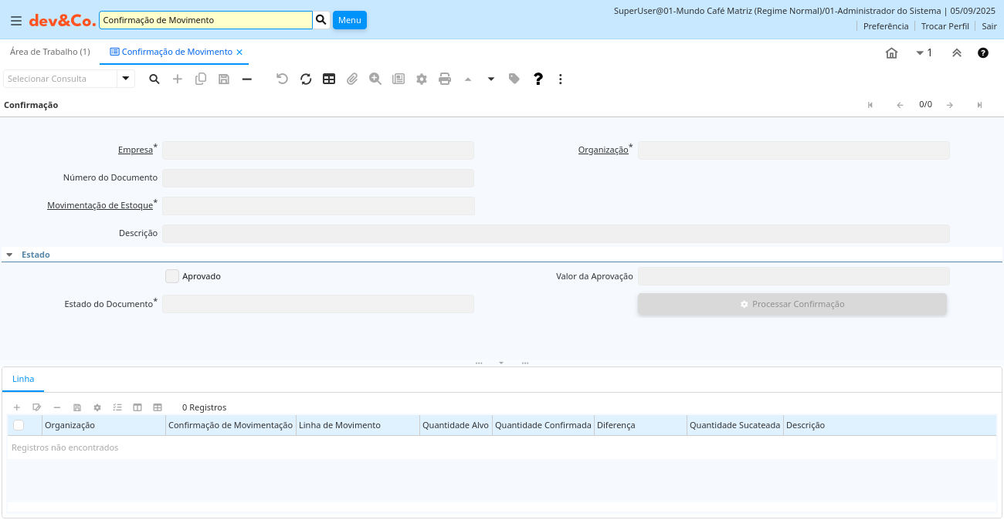The width and height of the screenshot is (1004, 520).
Task: Click the blue Menu button
Action: click(x=350, y=20)
